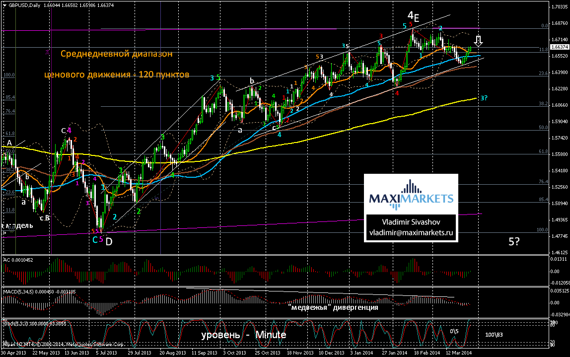Click the -0.012058 AC scale value

pyautogui.click(x=560, y=283)
